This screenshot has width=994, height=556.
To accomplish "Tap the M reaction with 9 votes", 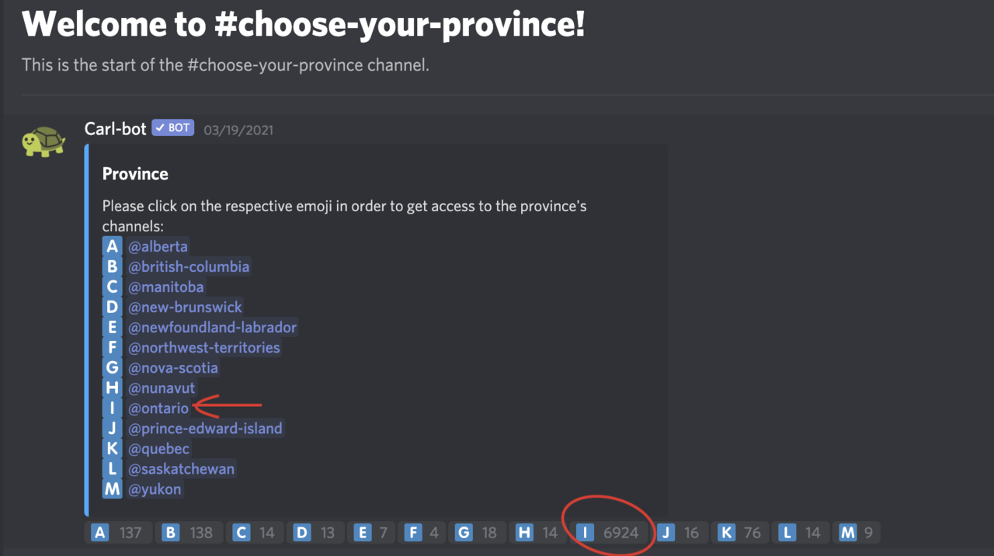I will pyautogui.click(x=857, y=533).
